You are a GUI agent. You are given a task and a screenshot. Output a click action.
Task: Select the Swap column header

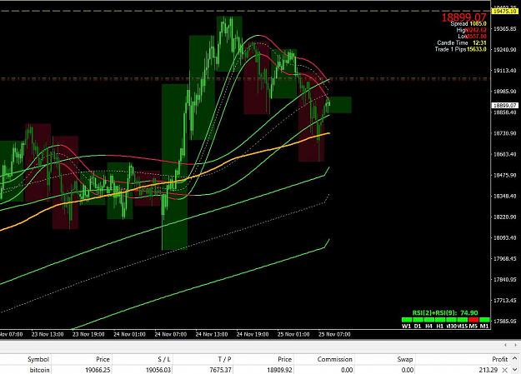point(404,359)
